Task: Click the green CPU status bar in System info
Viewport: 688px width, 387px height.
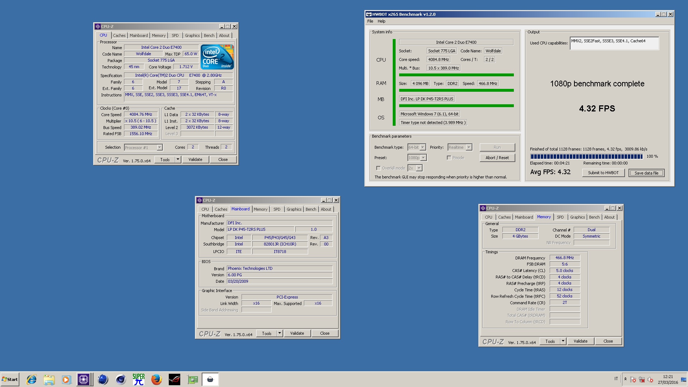Action: coord(456,75)
